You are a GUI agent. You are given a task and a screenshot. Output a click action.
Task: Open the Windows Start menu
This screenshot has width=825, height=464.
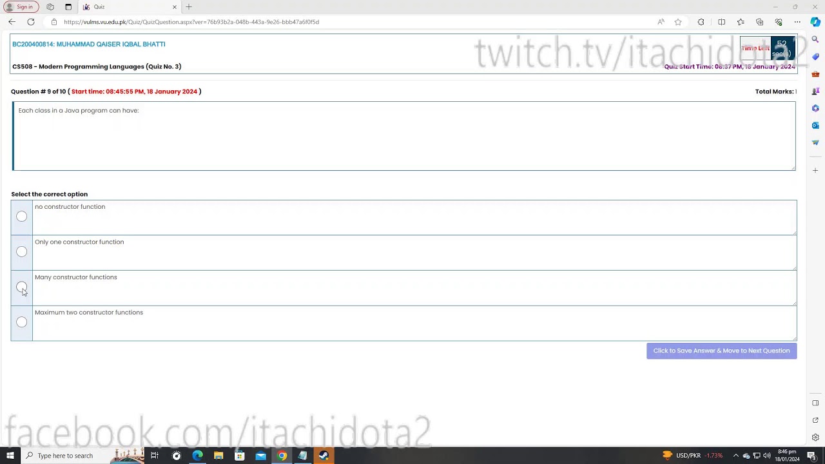(x=10, y=456)
